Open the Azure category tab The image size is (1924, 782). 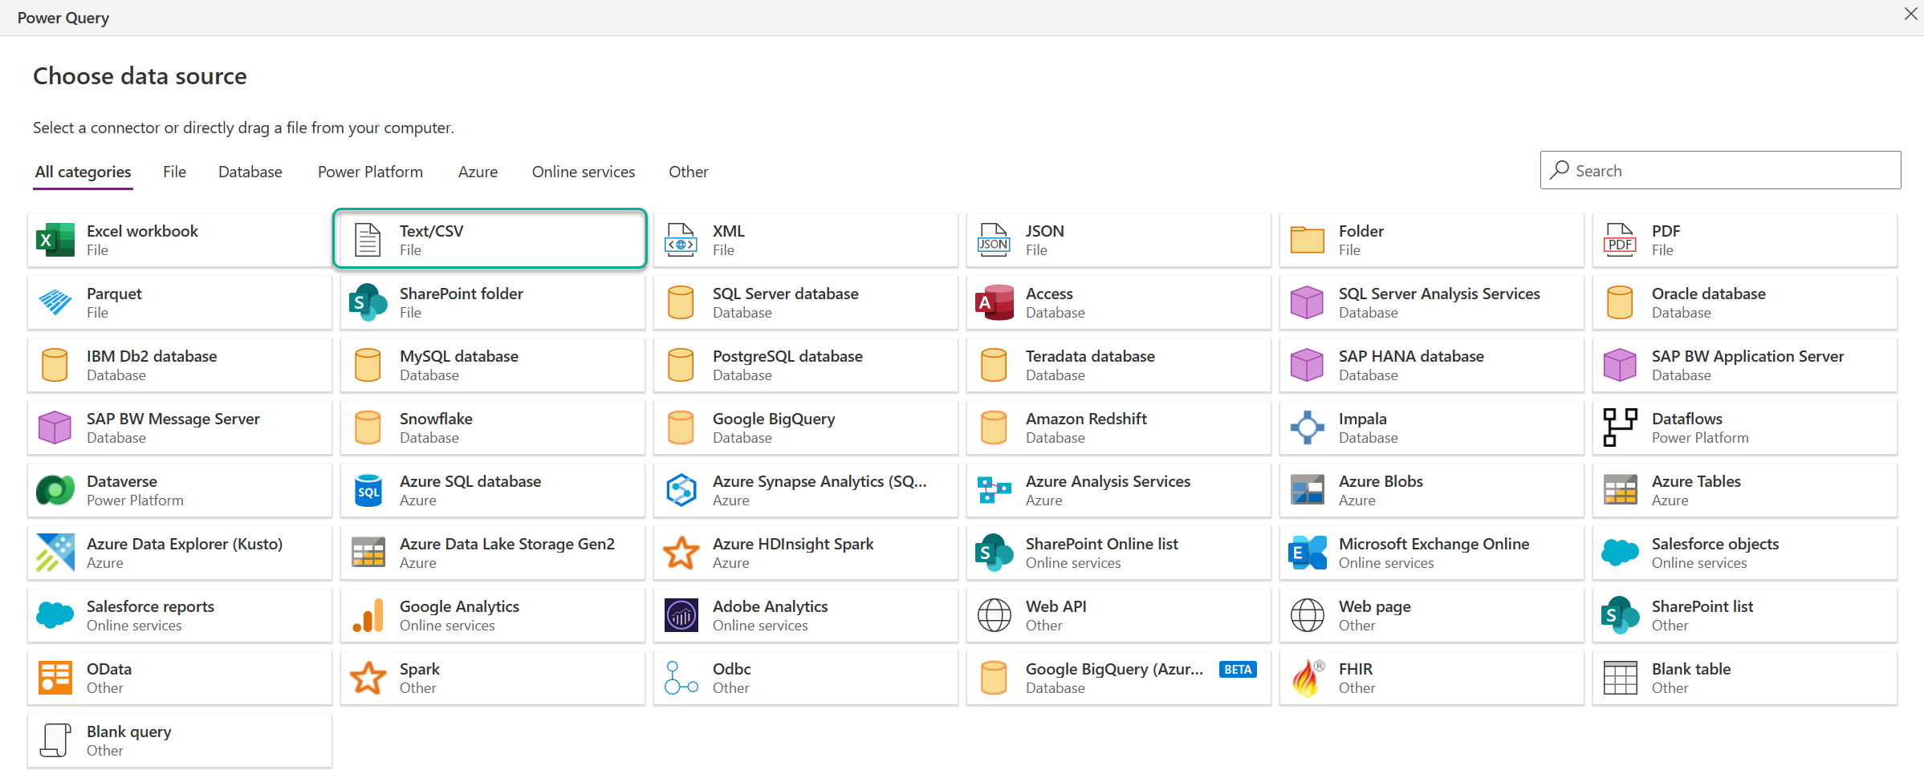pyautogui.click(x=478, y=172)
